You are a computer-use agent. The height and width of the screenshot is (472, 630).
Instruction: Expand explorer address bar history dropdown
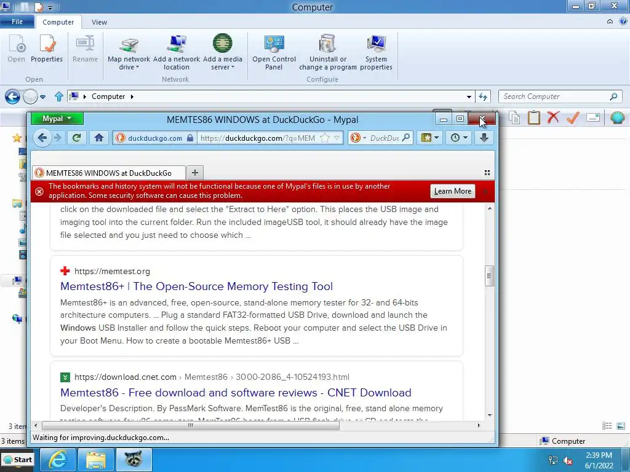469,96
